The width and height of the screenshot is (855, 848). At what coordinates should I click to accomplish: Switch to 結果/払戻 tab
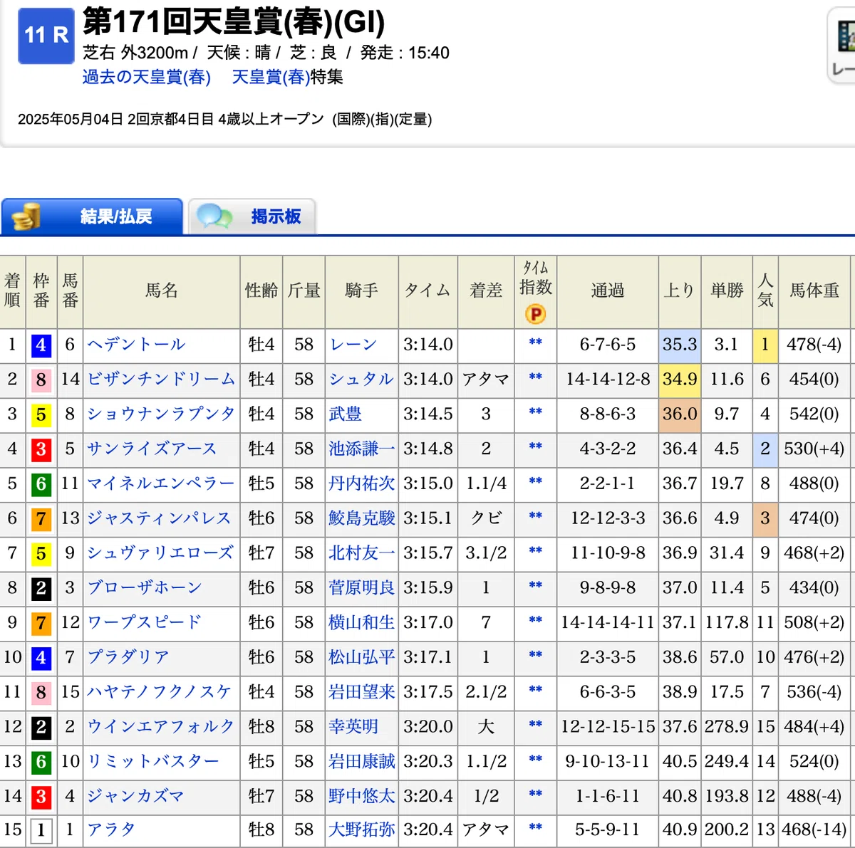tap(92, 216)
